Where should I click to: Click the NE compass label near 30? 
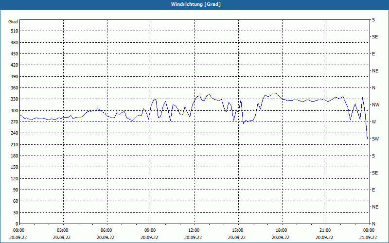click(x=375, y=207)
